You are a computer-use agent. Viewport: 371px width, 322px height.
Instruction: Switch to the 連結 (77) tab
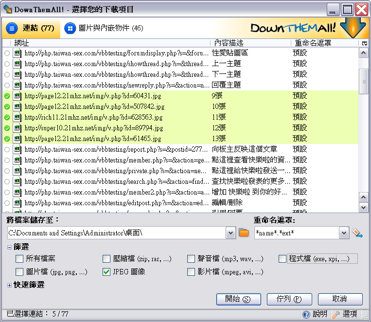tap(31, 28)
